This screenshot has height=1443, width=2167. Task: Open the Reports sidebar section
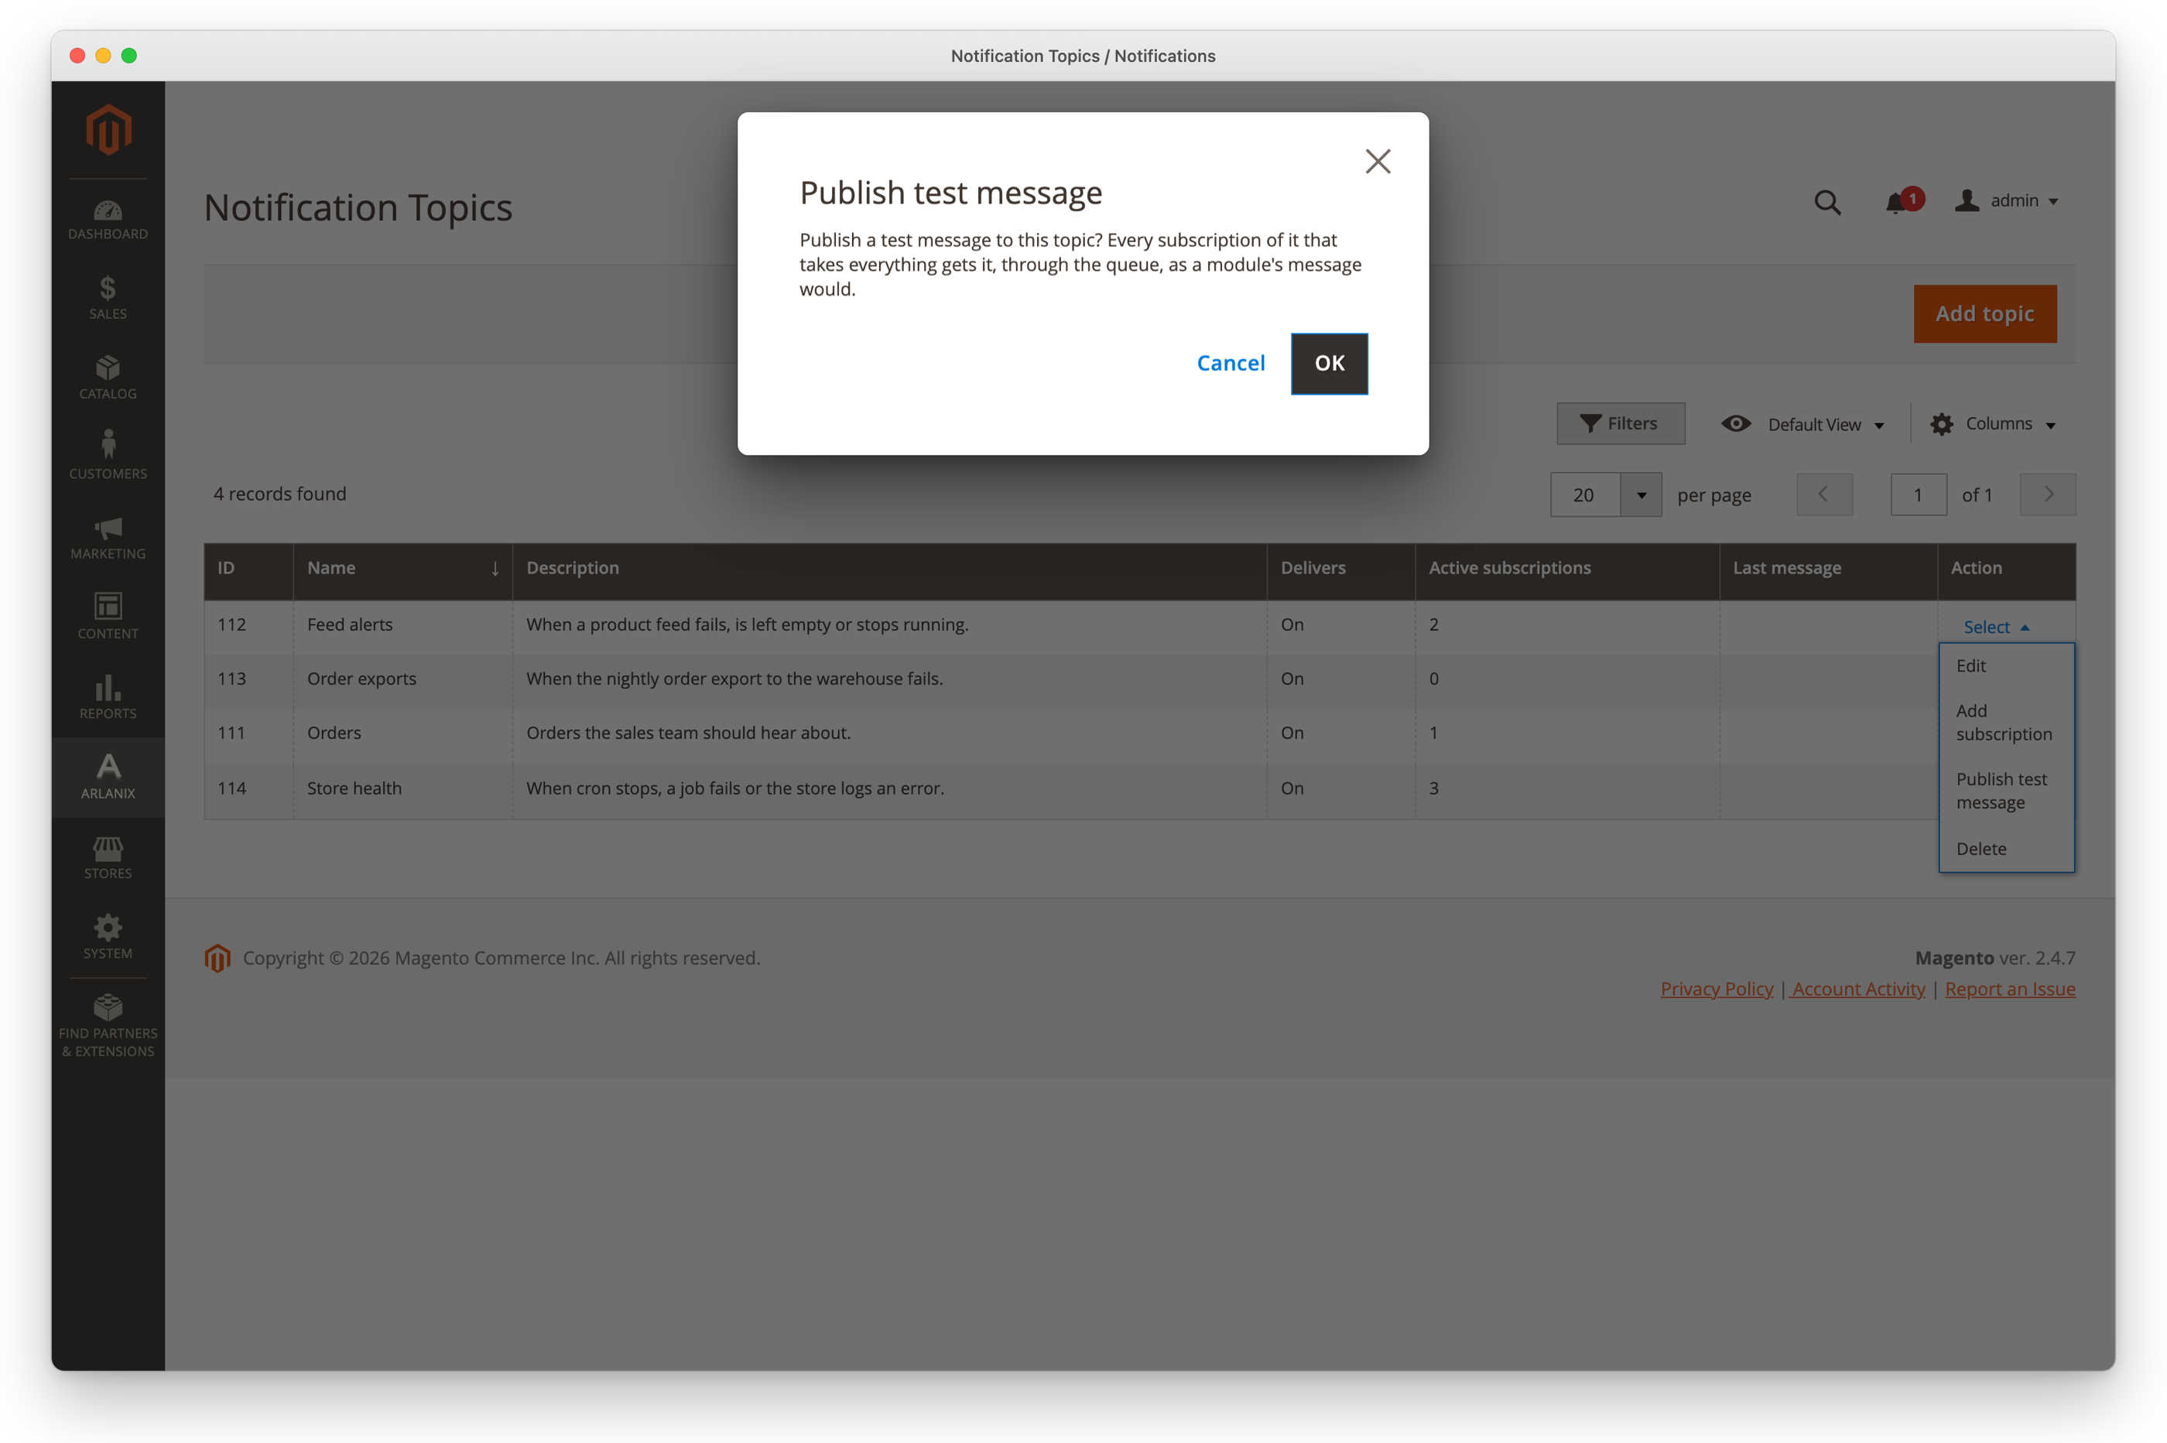pyautogui.click(x=108, y=696)
